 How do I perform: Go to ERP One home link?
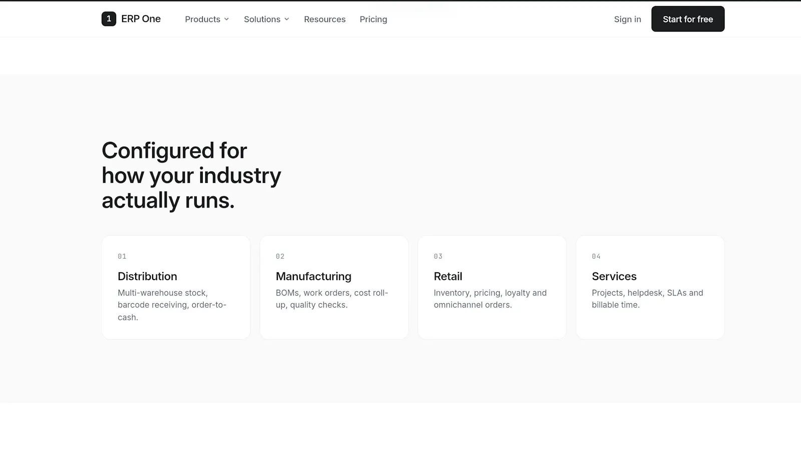131,19
